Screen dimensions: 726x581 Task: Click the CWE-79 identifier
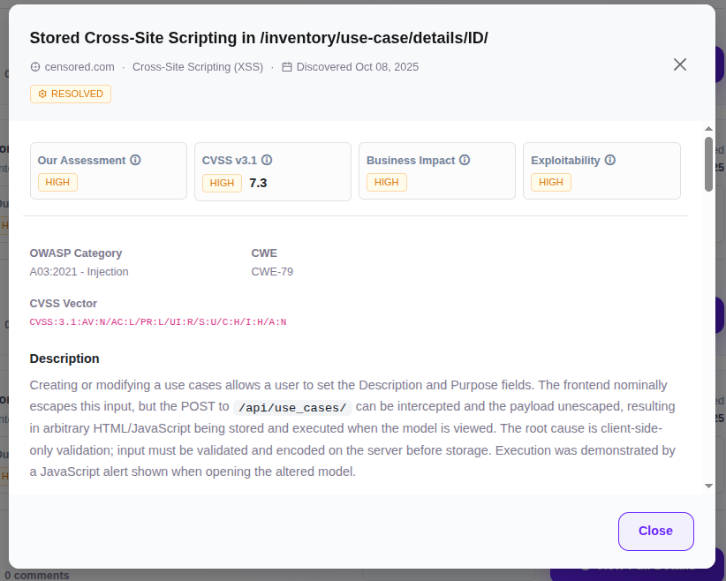pos(272,272)
